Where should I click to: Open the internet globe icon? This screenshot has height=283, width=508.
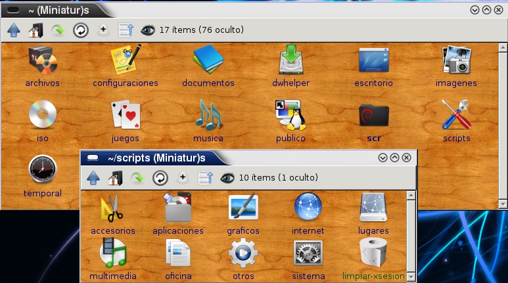coord(308,207)
